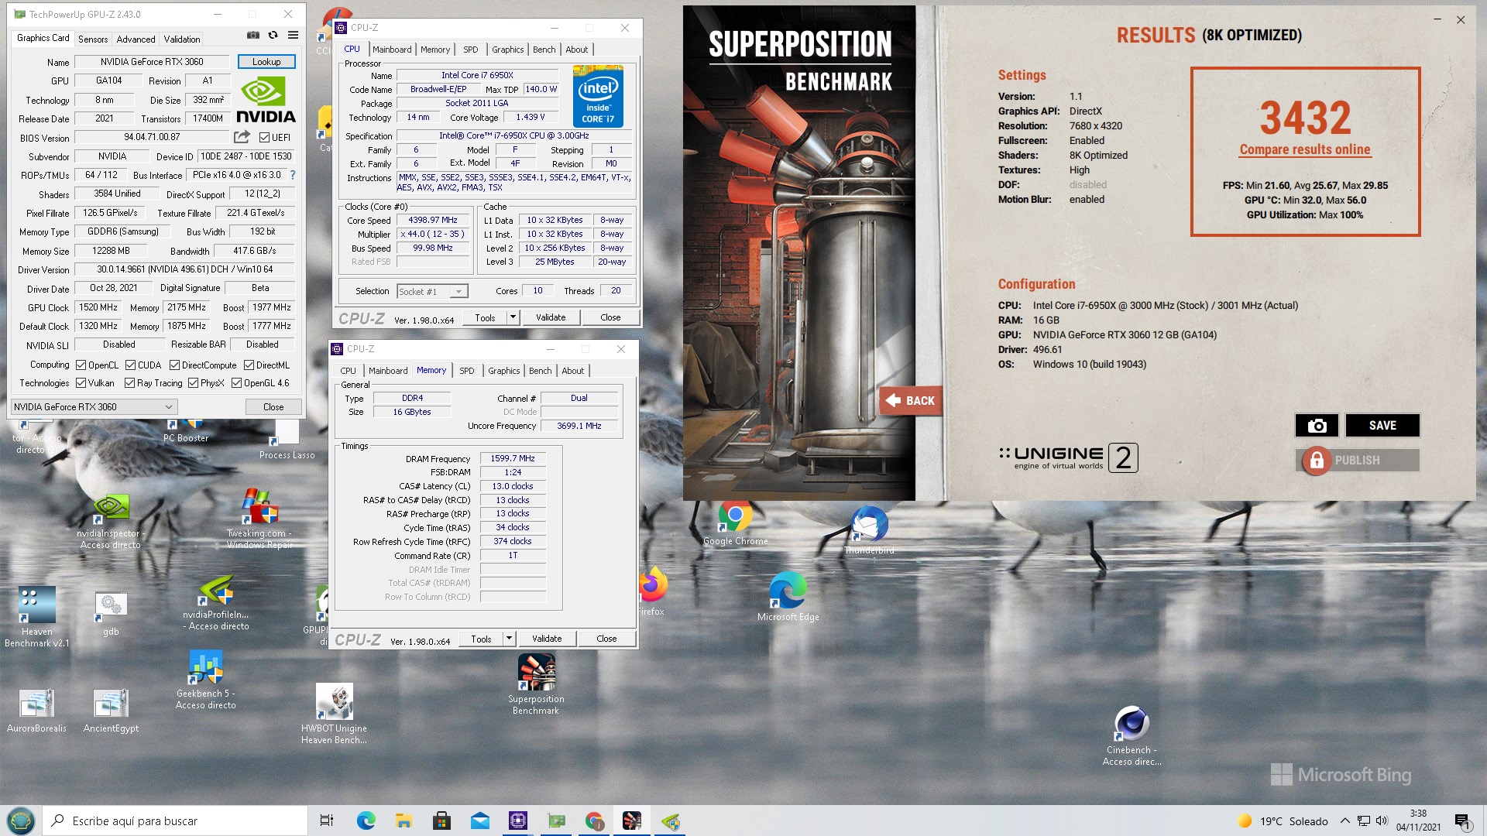Toggle the CUDA checkbox
Viewport: 1487px width, 836px height.
(x=130, y=365)
